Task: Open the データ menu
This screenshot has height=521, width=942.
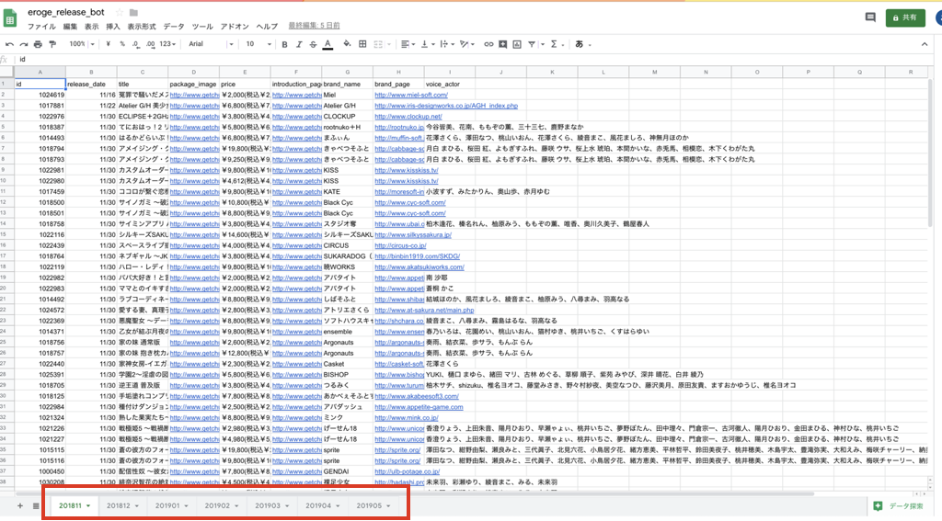Action: (x=173, y=27)
